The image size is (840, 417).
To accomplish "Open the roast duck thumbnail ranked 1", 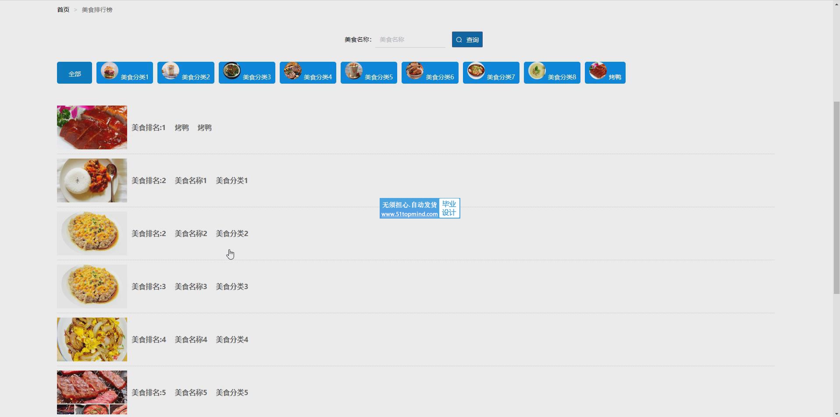I will [x=92, y=127].
